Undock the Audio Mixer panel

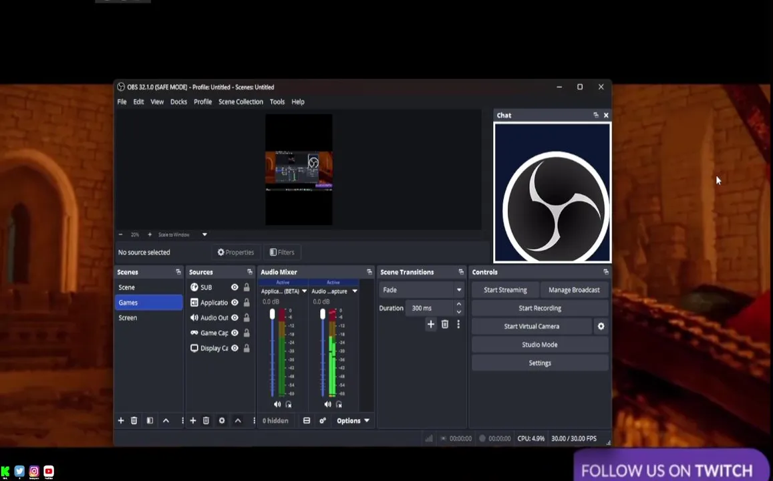coord(369,272)
